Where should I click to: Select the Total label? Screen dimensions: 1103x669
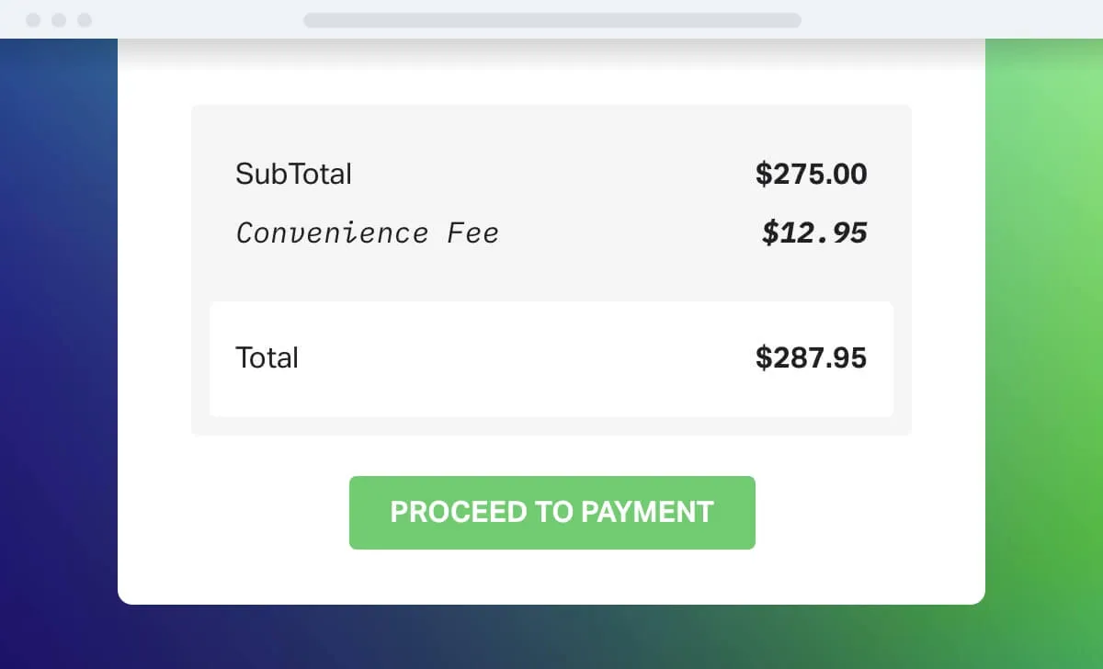(267, 358)
